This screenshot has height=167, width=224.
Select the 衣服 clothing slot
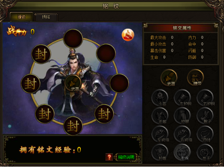160,116
